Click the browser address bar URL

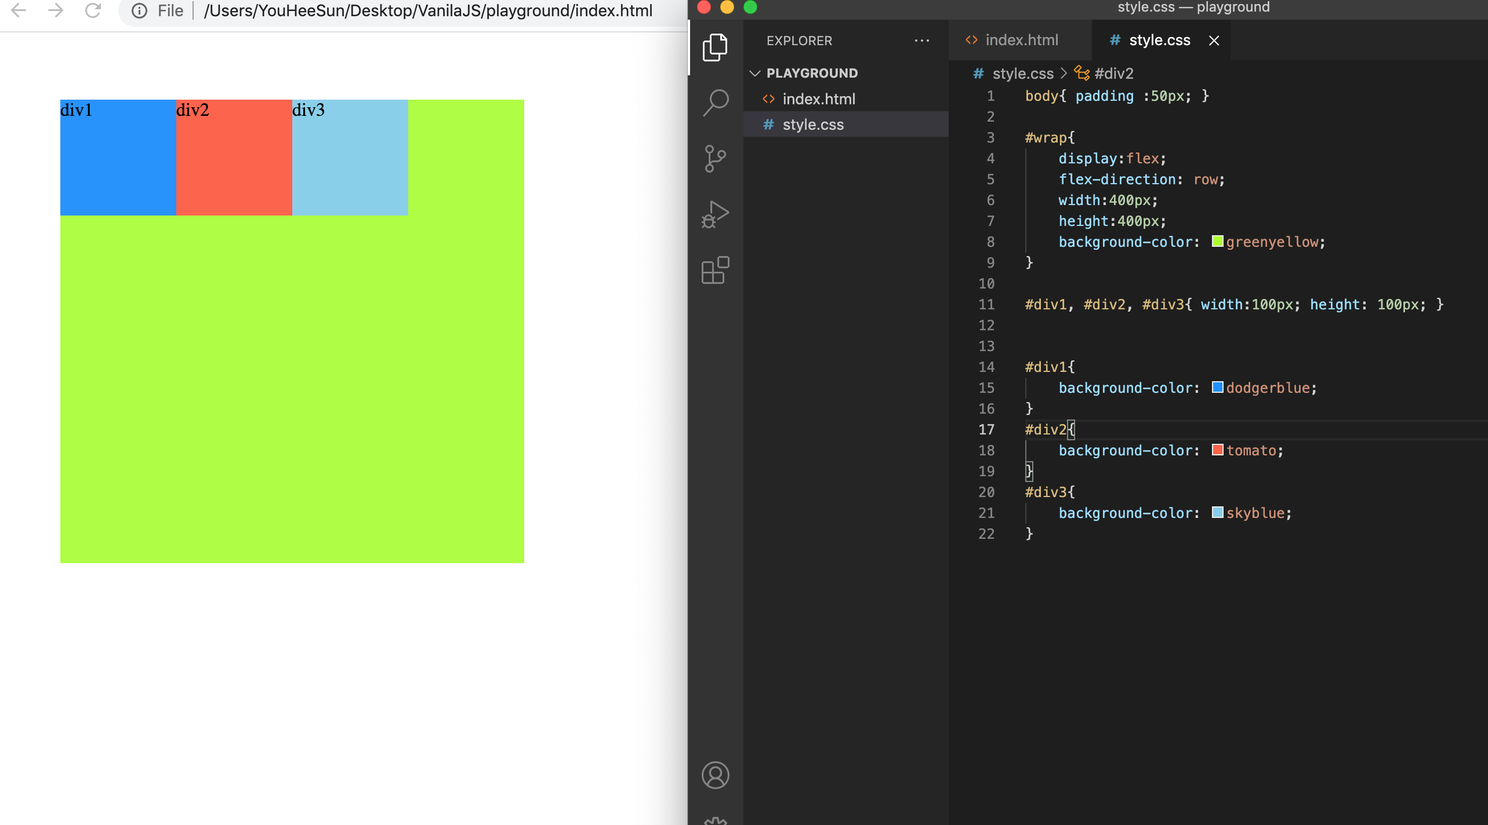click(x=428, y=10)
